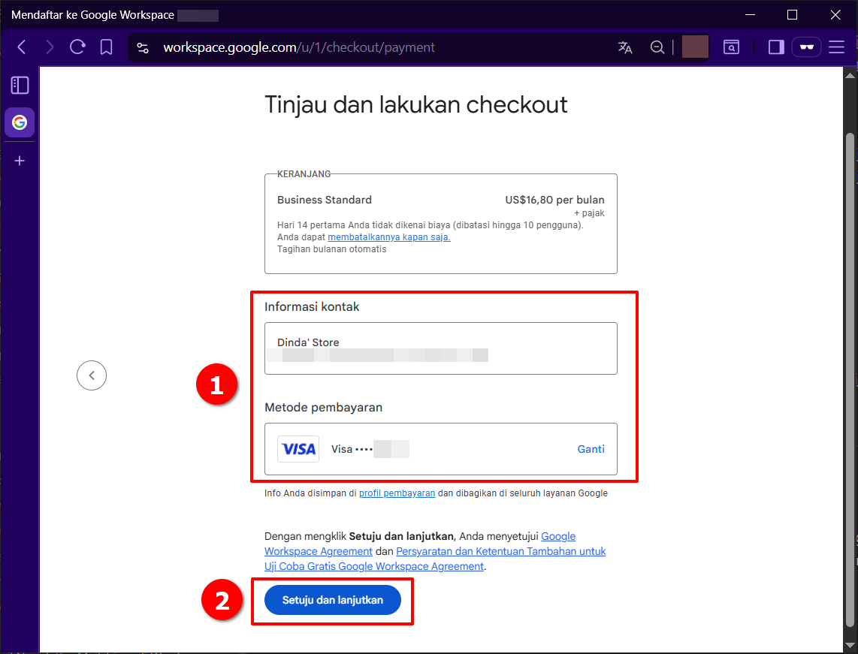Screen dimensions: 858x654
Task: Click the translate page icon
Action: (625, 47)
